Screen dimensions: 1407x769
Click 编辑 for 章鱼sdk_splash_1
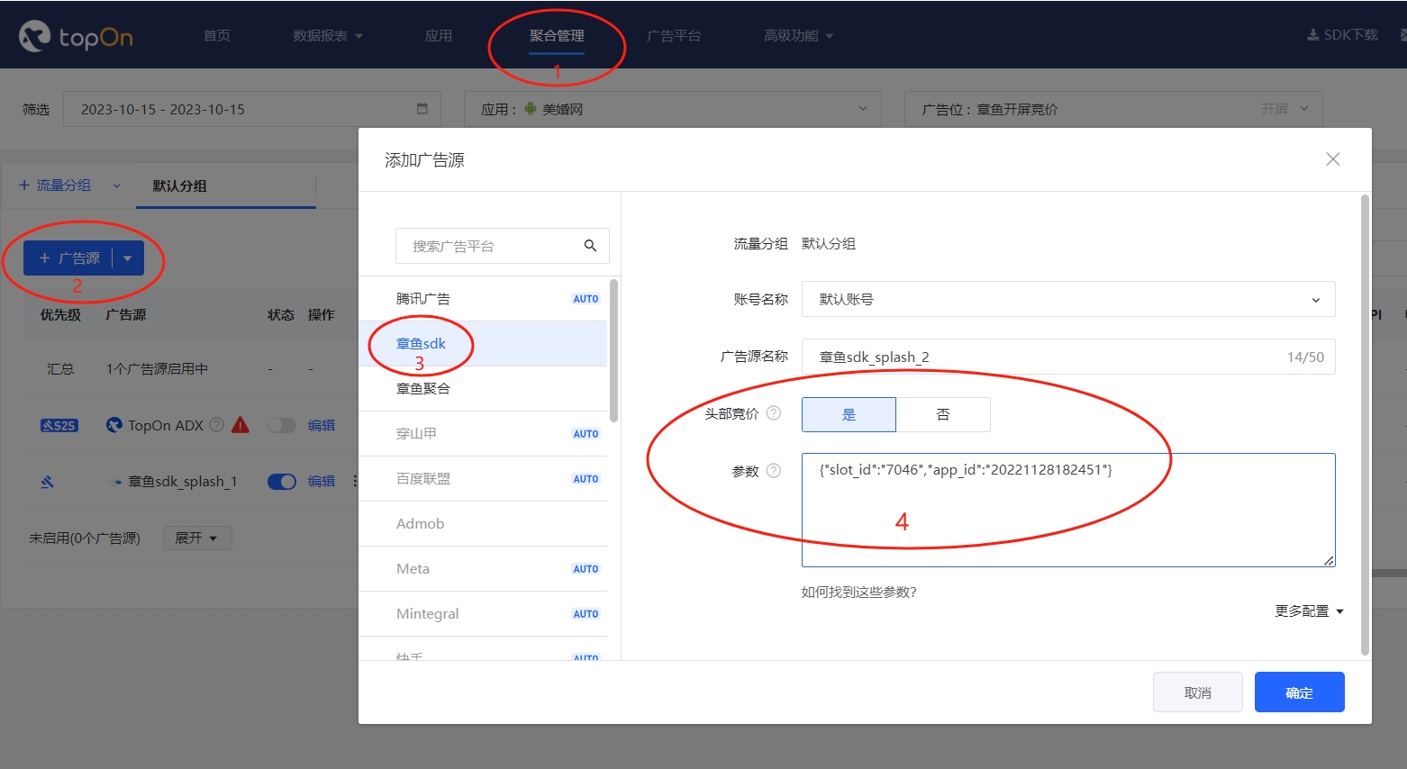(x=322, y=482)
